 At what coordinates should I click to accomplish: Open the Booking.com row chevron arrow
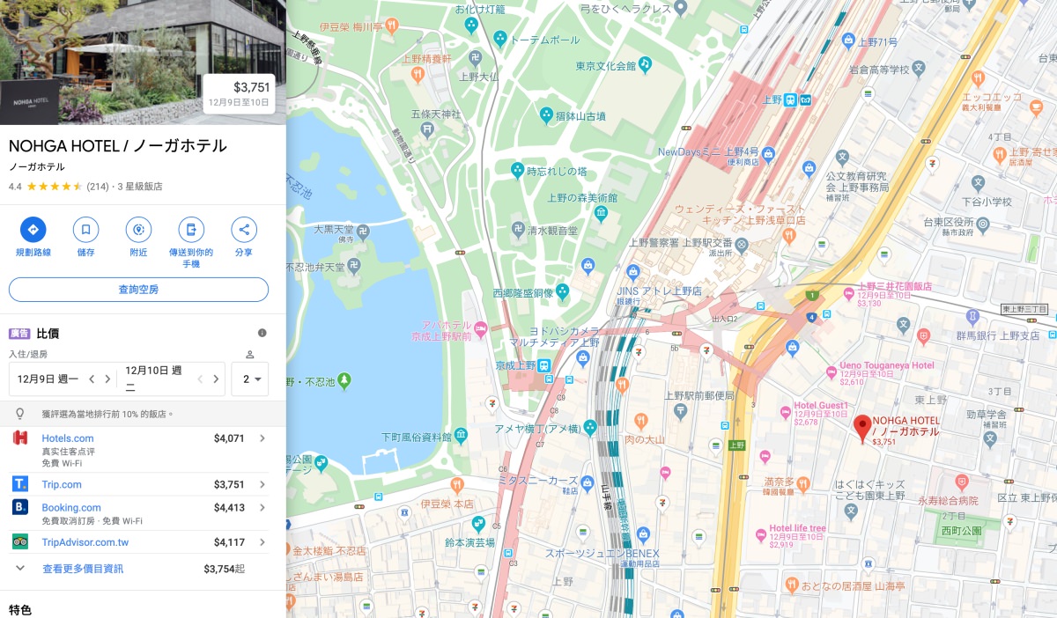point(262,507)
